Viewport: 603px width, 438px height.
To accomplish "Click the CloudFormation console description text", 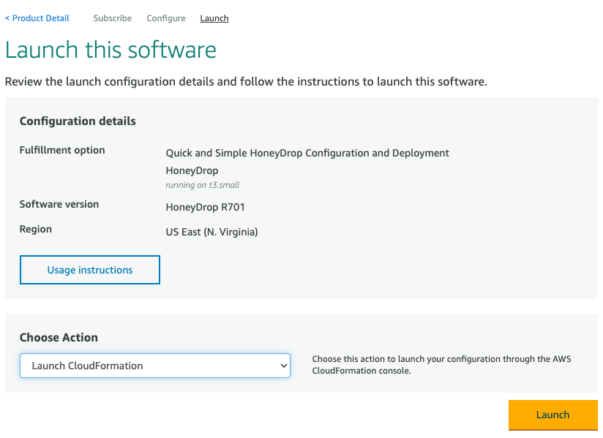I will tap(441, 365).
